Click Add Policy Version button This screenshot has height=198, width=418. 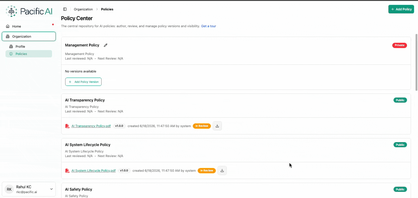tap(83, 82)
